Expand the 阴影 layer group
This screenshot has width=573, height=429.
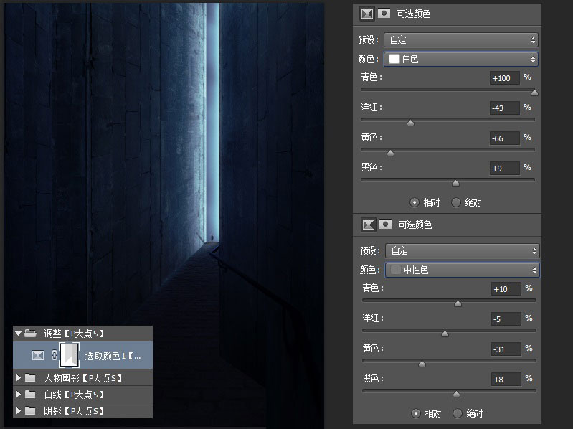coord(18,411)
